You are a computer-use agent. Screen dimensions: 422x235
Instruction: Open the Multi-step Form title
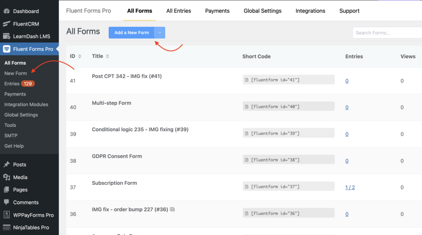[x=111, y=103]
